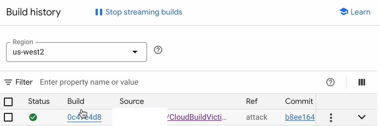The image size is (380, 126).
Task: Toggle the select all builds checkbox
Action: pos(8,102)
